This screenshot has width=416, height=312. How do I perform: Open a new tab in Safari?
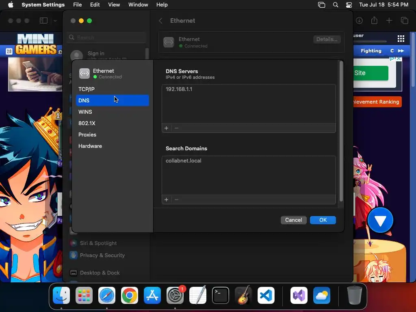389,20
